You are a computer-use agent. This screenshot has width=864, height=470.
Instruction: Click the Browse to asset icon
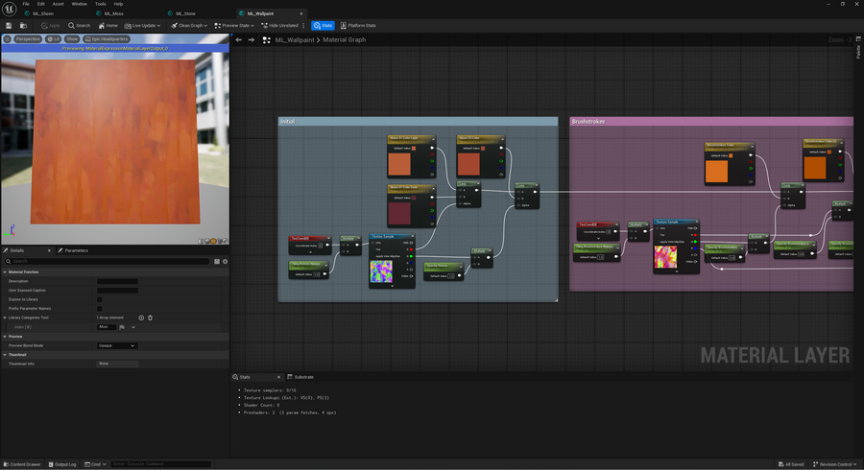22,25
